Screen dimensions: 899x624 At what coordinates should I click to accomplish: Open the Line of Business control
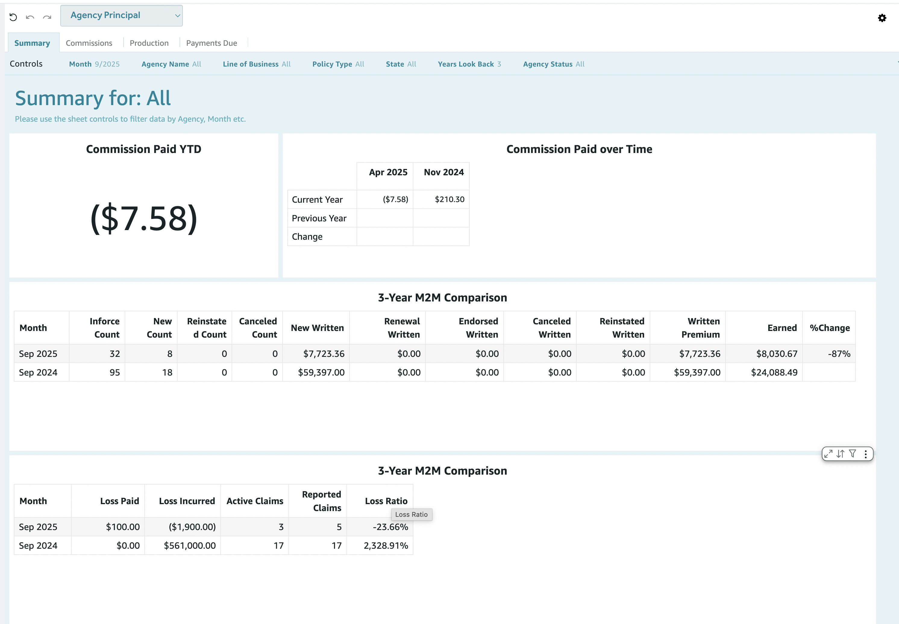pyautogui.click(x=256, y=64)
